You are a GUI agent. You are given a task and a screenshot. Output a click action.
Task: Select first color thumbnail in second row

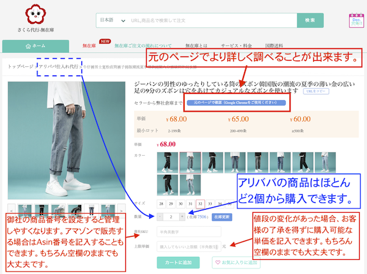pyautogui.click(x=168, y=185)
